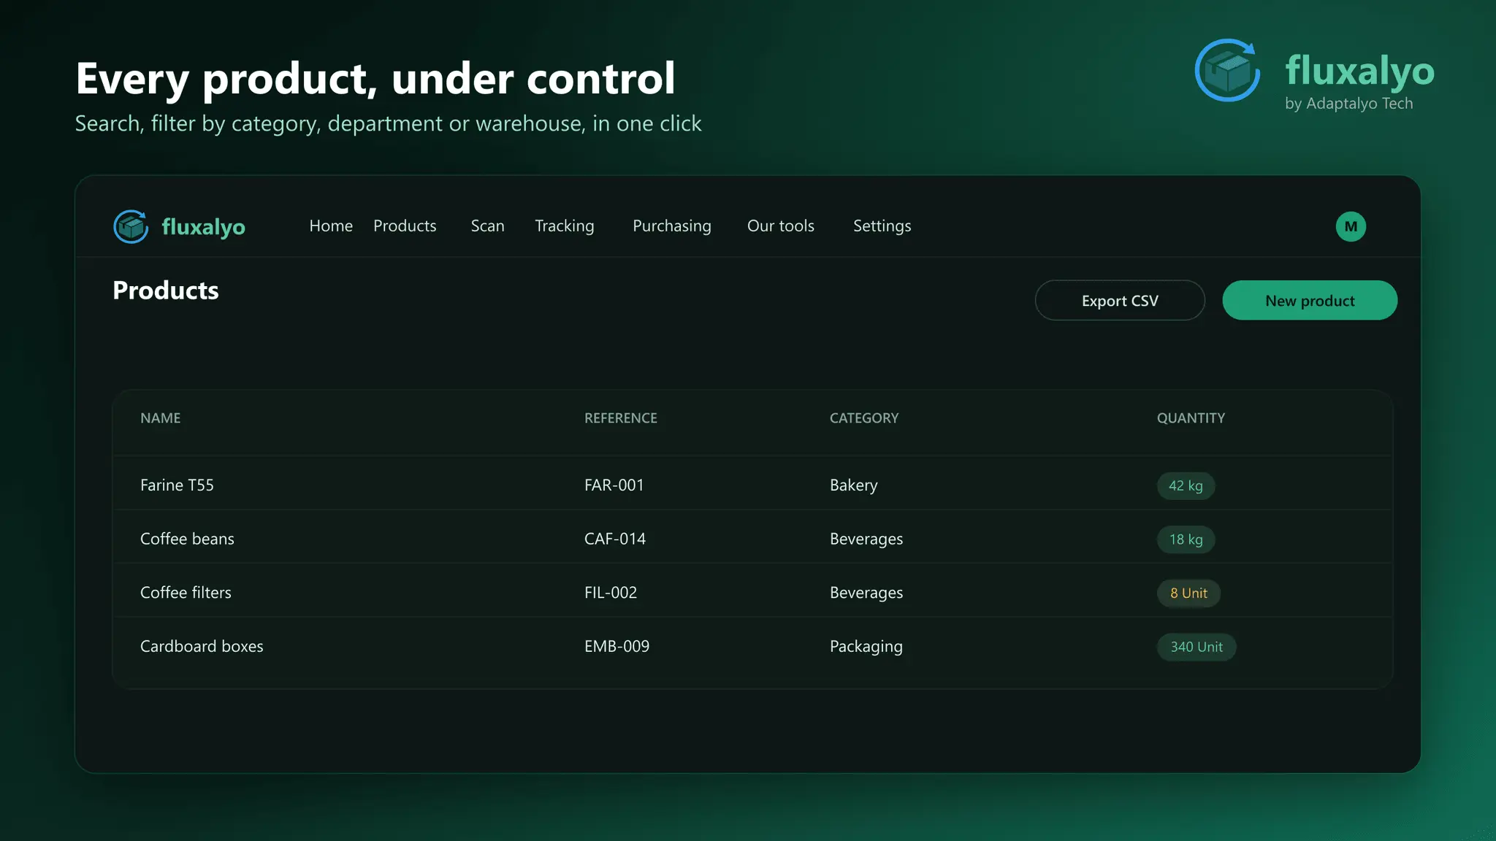Screen dimensions: 1496x841
Task: Click the 42 kg quantity badge
Action: [1186, 485]
